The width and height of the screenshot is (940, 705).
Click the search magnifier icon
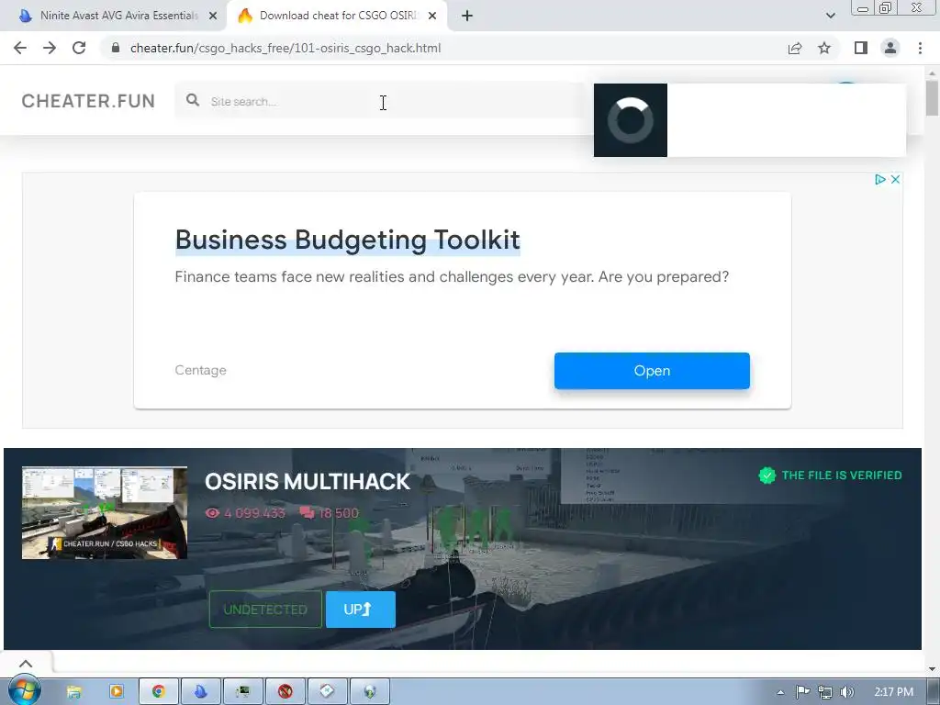(193, 100)
